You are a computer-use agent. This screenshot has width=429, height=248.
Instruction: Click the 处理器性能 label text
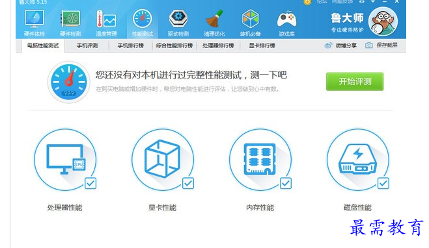click(x=64, y=208)
